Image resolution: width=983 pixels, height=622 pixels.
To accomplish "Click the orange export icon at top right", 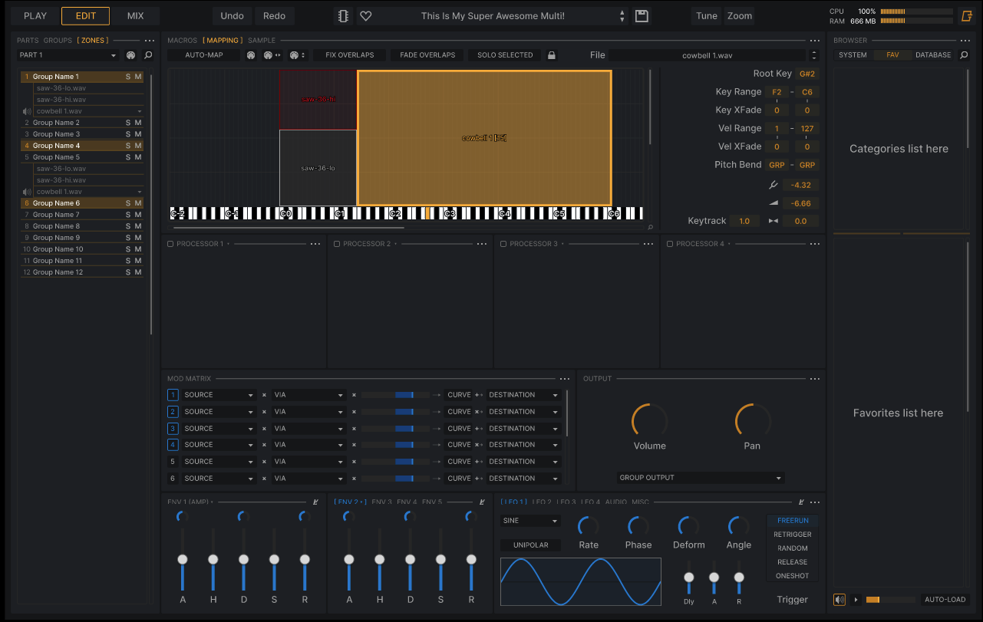I will tap(966, 16).
